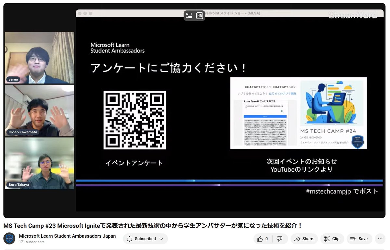Viewport: 390px width, 250px height.
Task: Click the channel avatar next to the channel name
Action: point(9,238)
